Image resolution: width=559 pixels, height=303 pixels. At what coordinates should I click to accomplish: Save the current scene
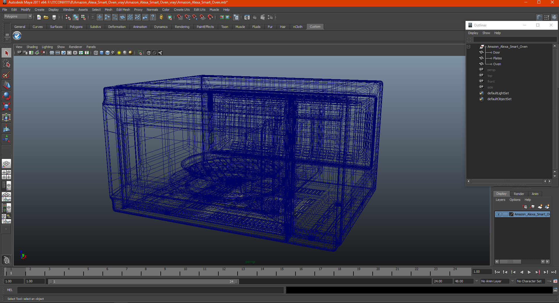[54, 17]
